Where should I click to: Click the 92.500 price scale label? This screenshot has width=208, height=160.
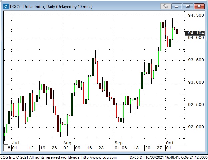pyautogui.click(x=196, y=105)
